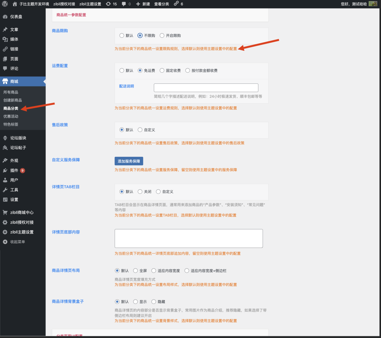Click the 论坛版块 icon
The height and width of the screenshot is (338, 381).
click(5, 138)
